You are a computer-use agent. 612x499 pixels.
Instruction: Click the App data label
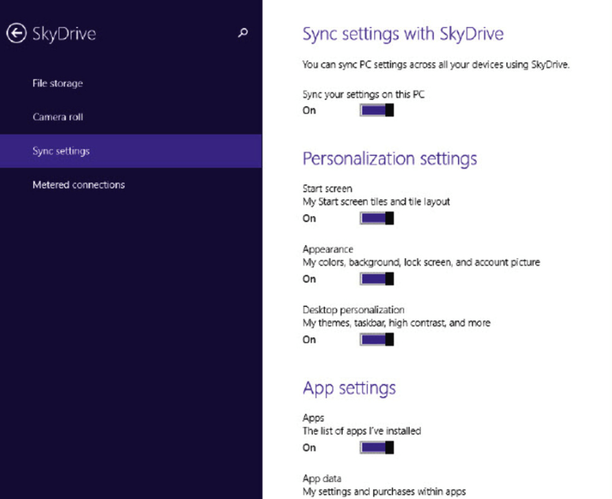coord(322,478)
